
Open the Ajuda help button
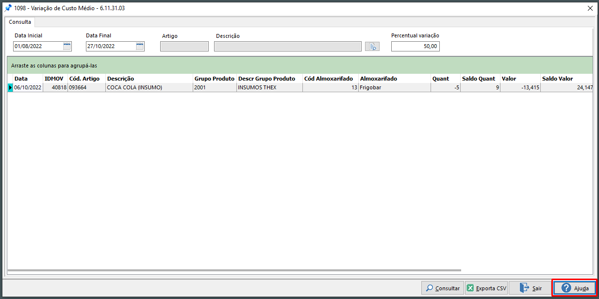[575, 288]
